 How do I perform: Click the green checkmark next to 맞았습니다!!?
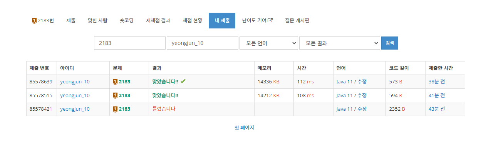(x=183, y=81)
